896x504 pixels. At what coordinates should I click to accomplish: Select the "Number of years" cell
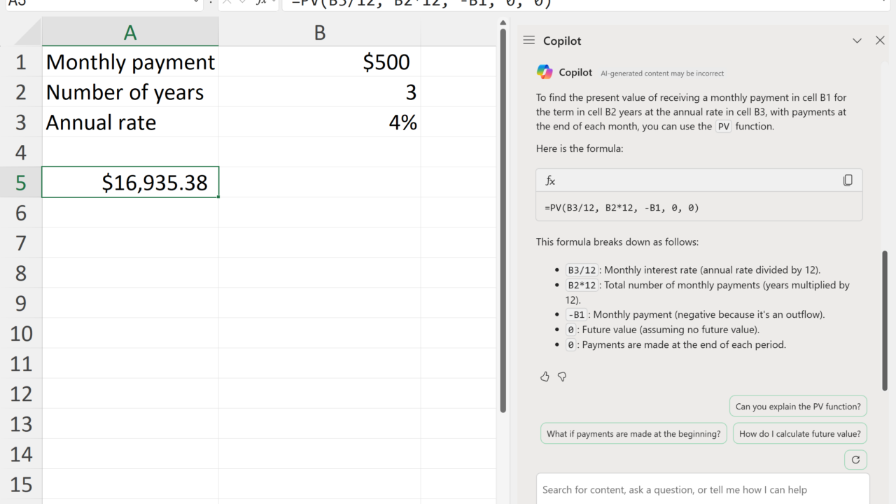pyautogui.click(x=130, y=92)
